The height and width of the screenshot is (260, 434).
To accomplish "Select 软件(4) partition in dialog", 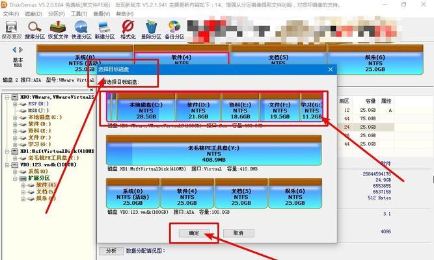I will (187, 194).
